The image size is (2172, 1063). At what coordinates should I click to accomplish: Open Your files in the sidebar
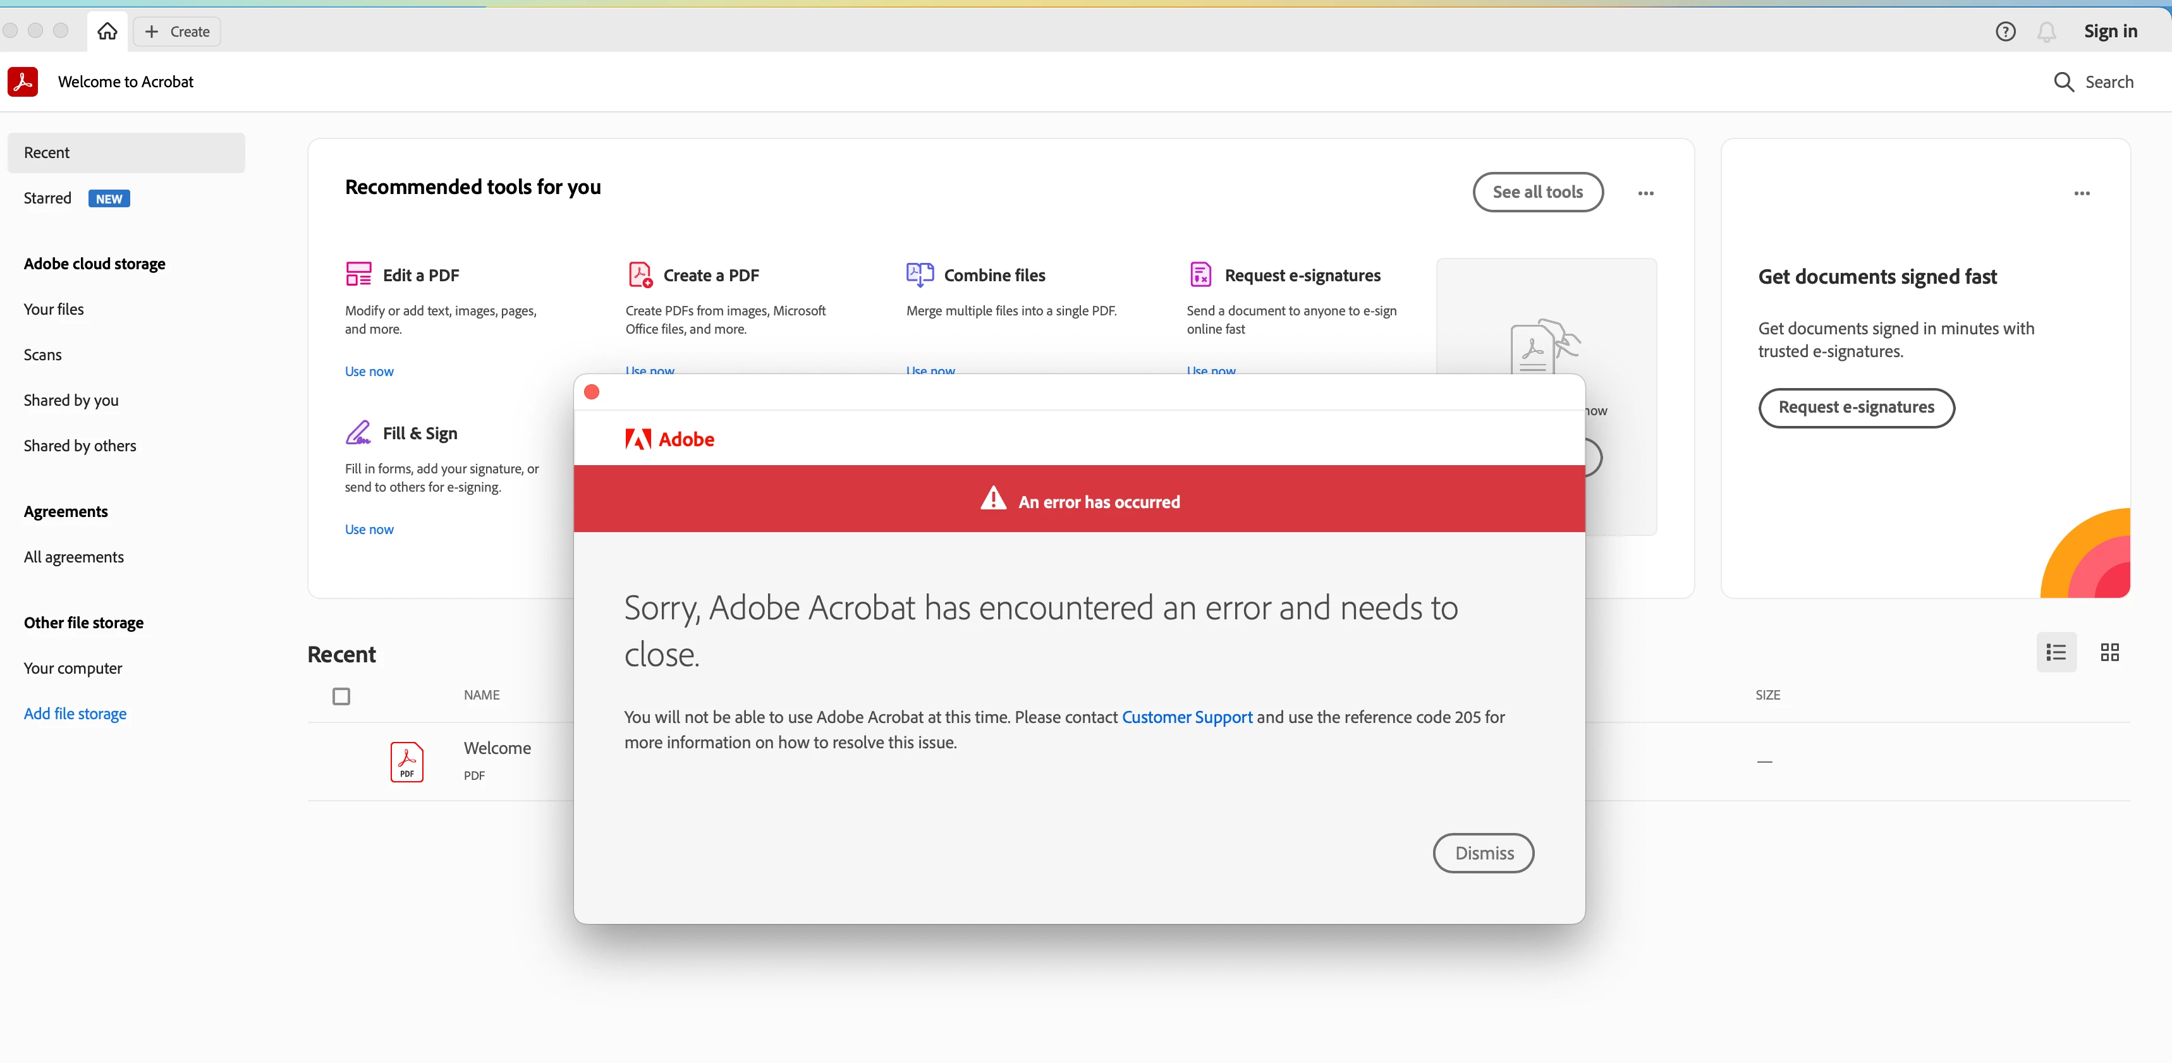point(53,310)
